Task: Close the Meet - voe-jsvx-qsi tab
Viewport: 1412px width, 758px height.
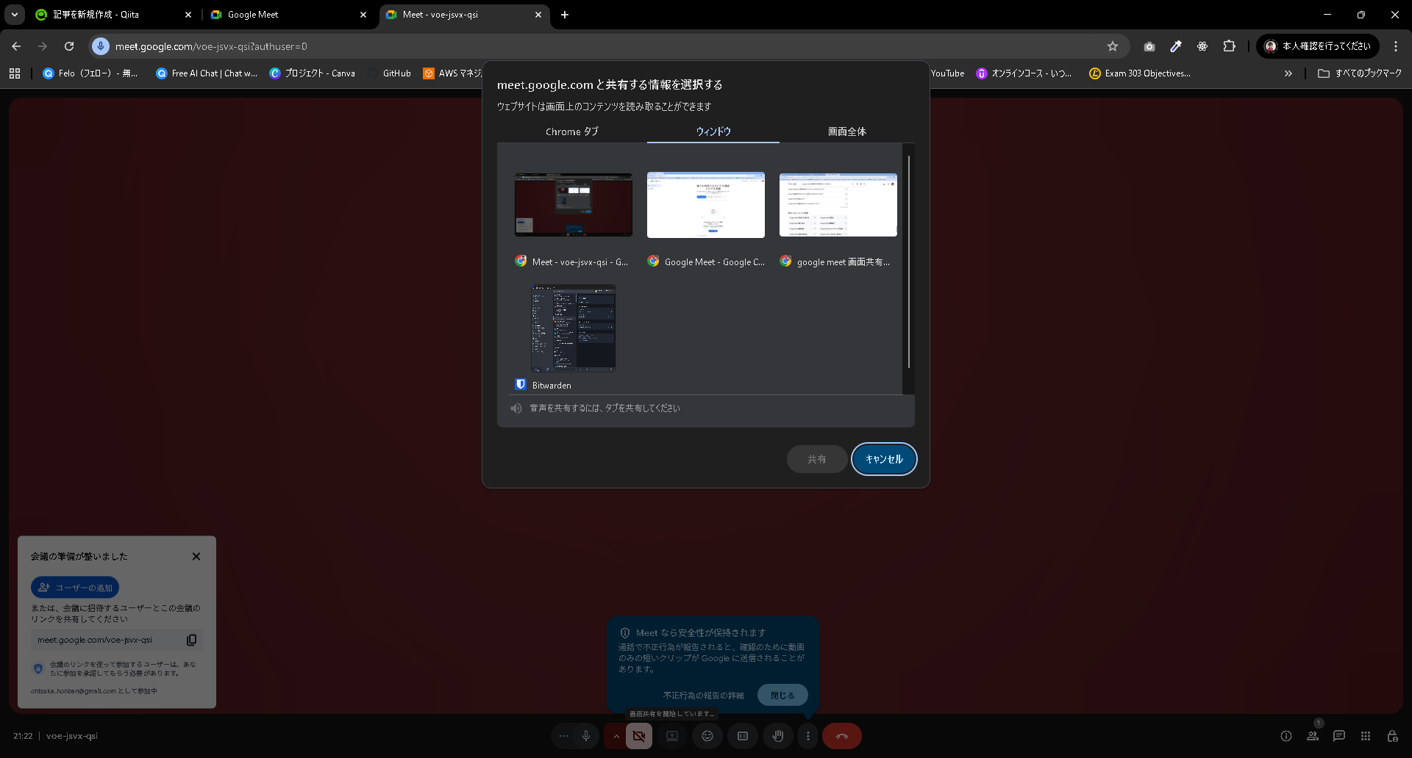Action: [538, 15]
